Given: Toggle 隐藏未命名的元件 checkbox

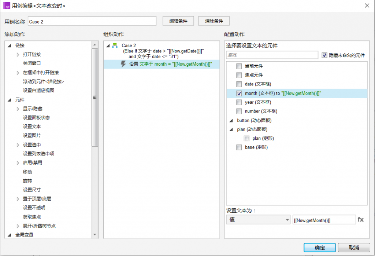Looking at the screenshot, I should [x=324, y=55].
